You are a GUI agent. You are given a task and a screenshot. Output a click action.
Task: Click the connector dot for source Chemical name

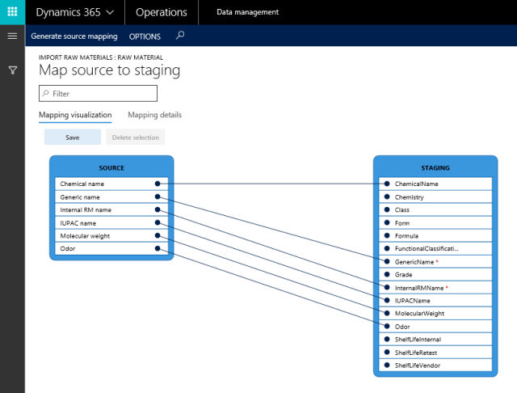point(158,184)
